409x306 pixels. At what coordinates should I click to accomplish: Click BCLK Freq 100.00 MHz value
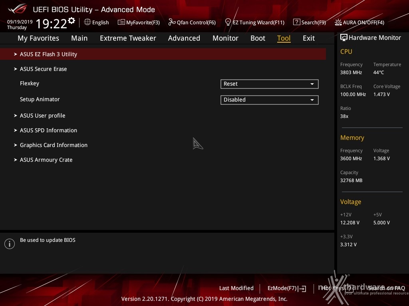pyautogui.click(x=353, y=94)
